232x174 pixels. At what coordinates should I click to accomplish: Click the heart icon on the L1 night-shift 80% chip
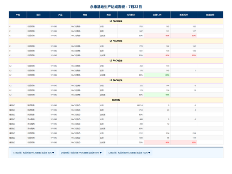tap(101, 153)
